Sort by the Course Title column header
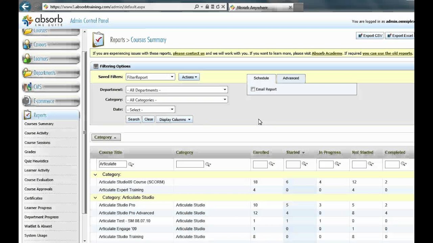 click(110, 153)
